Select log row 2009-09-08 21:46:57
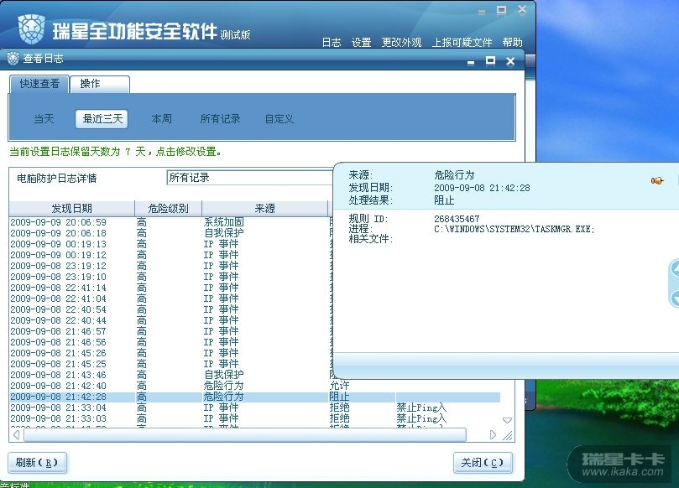Image resolution: width=679 pixels, height=488 pixels. [x=171, y=331]
